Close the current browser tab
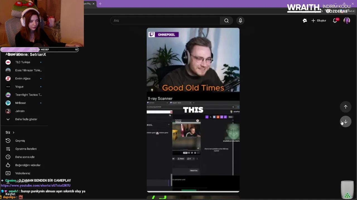The image size is (357, 200). tap(93, 4)
